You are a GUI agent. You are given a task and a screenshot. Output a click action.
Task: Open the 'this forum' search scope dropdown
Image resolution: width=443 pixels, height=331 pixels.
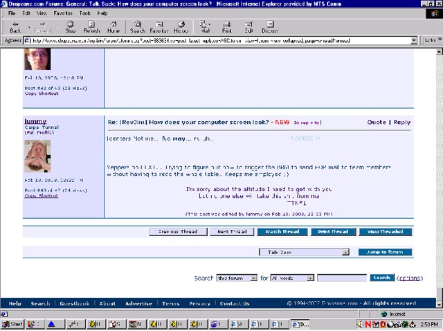pyautogui.click(x=253, y=278)
